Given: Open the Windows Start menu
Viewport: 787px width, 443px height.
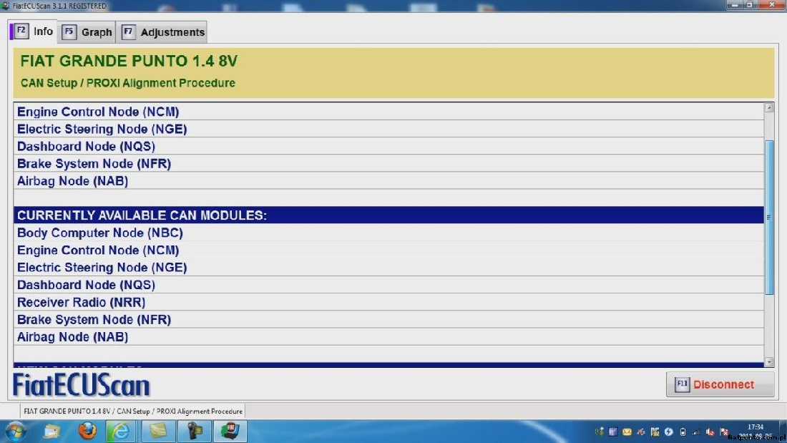Looking at the screenshot, I should click(15, 432).
